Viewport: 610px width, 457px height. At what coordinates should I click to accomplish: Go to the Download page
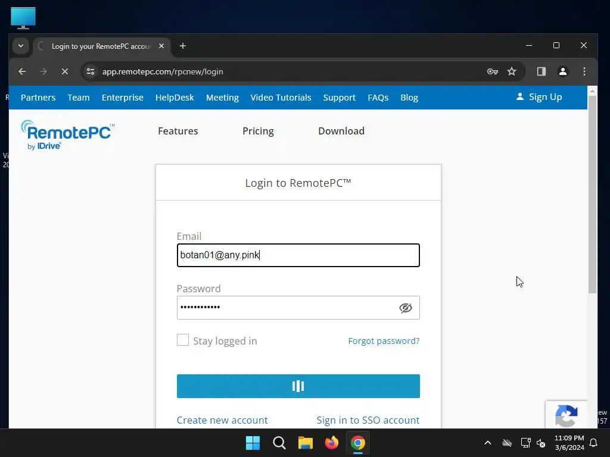[341, 131]
